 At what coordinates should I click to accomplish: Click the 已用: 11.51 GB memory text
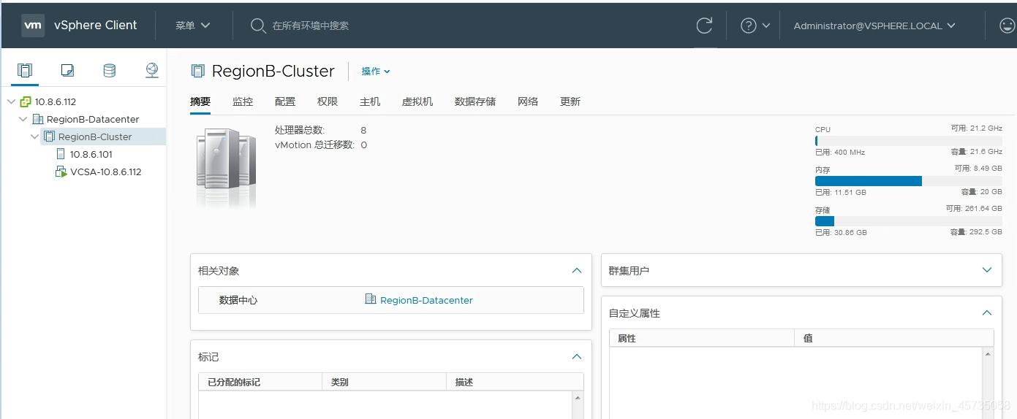coord(841,192)
